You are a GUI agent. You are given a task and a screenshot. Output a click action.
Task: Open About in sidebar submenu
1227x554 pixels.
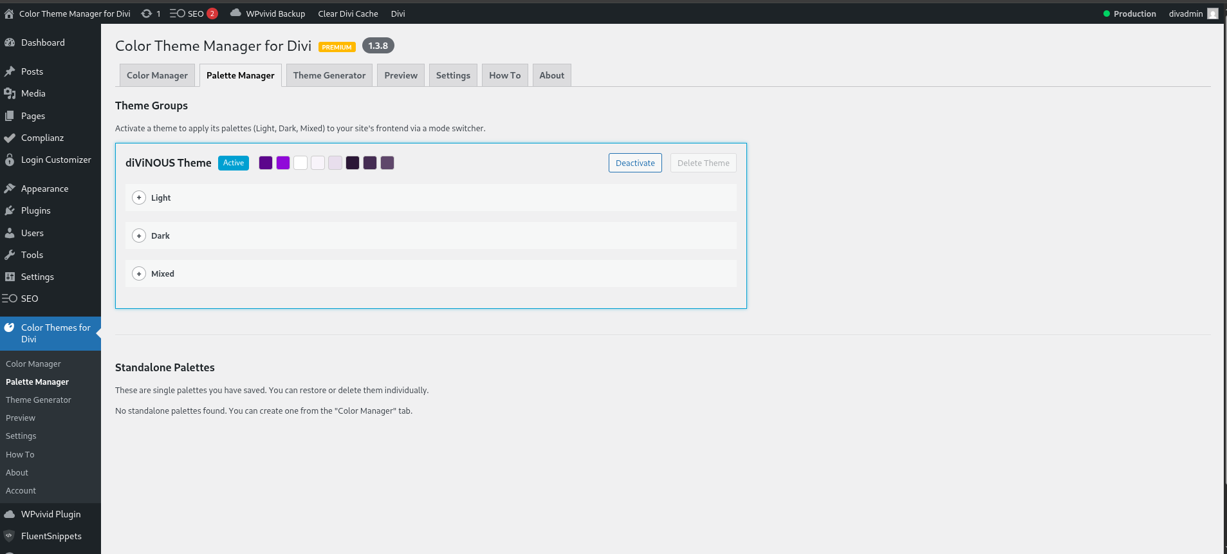point(17,472)
